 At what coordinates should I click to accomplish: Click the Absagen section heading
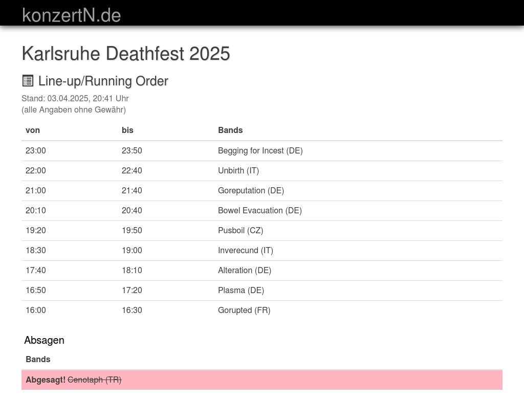tap(44, 340)
